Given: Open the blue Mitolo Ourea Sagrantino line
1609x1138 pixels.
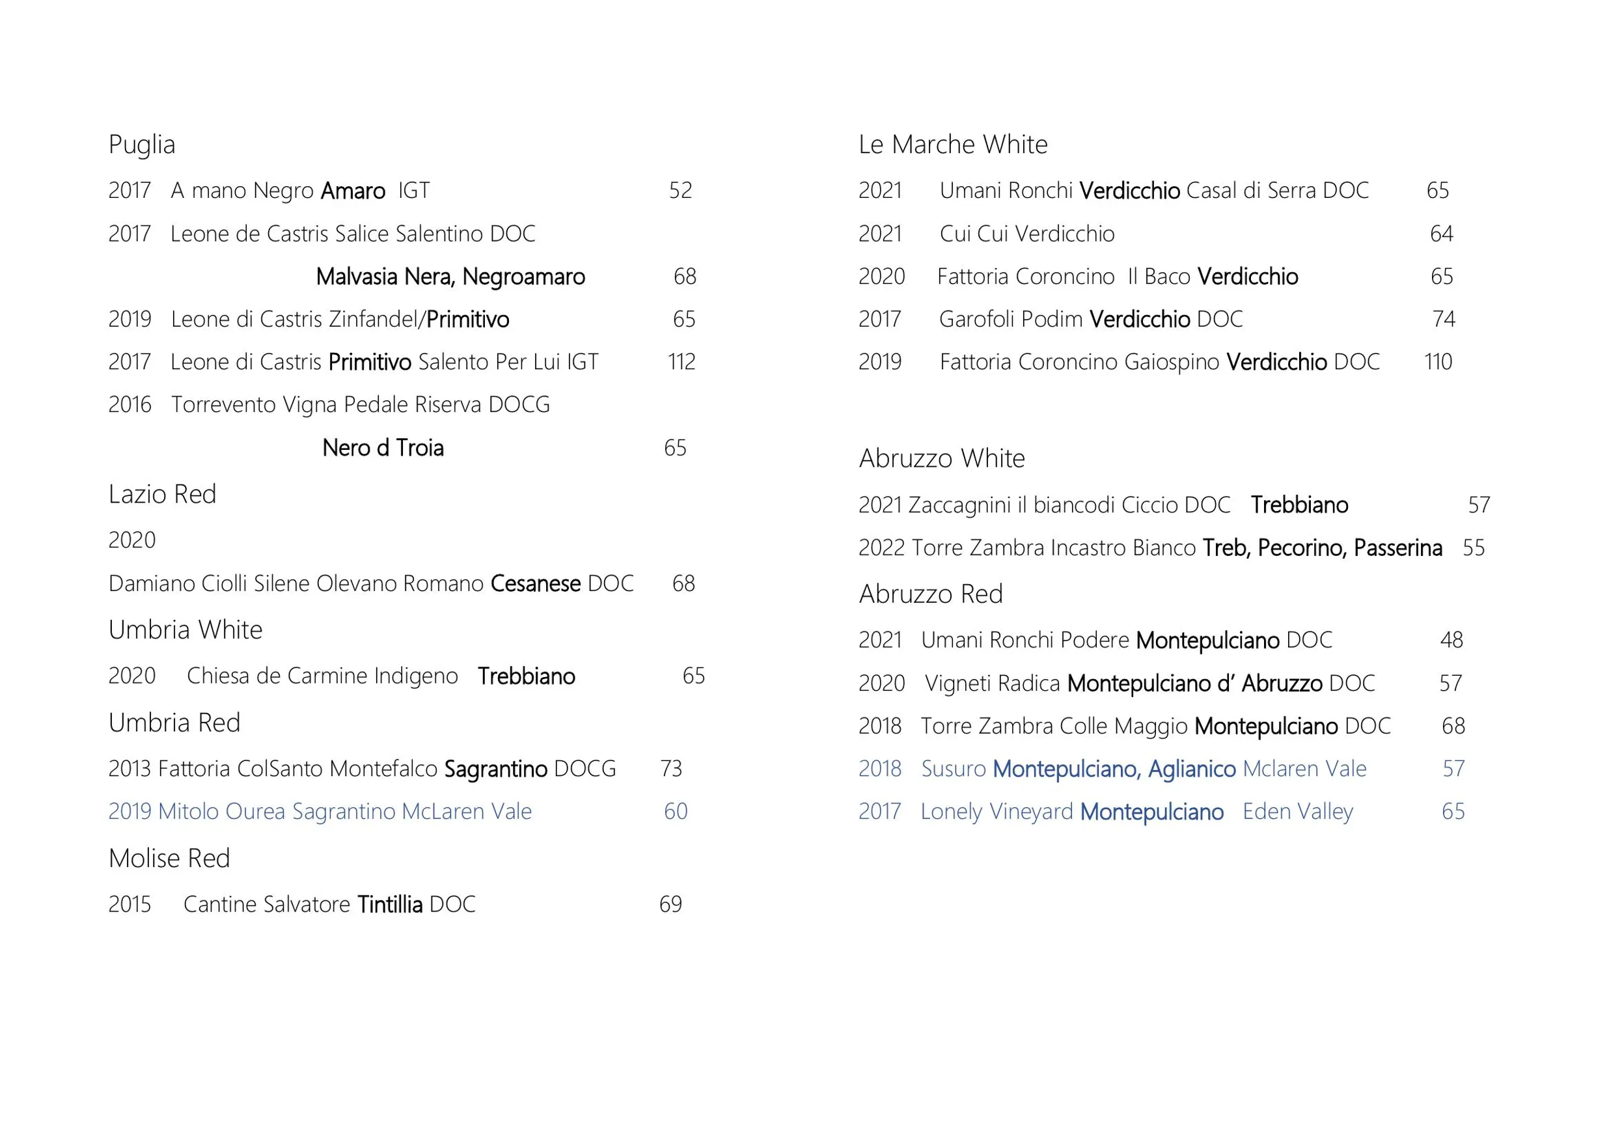Looking at the screenshot, I should [398, 811].
